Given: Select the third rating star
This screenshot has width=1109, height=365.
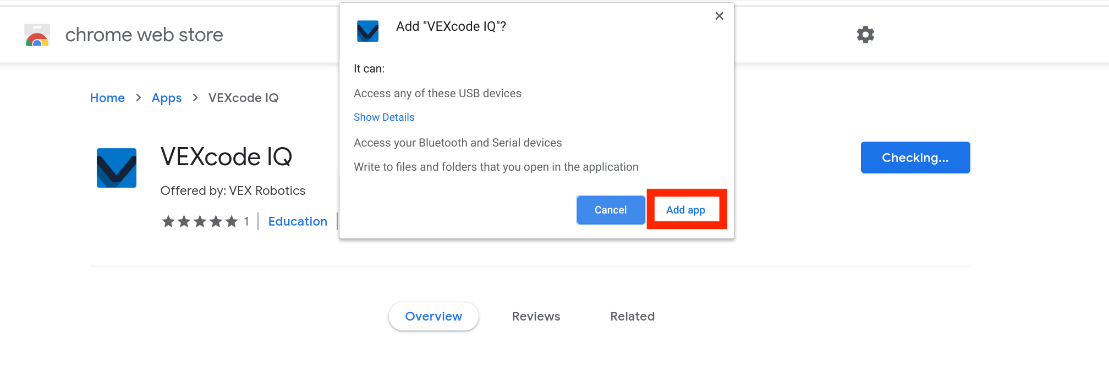Looking at the screenshot, I should [201, 221].
